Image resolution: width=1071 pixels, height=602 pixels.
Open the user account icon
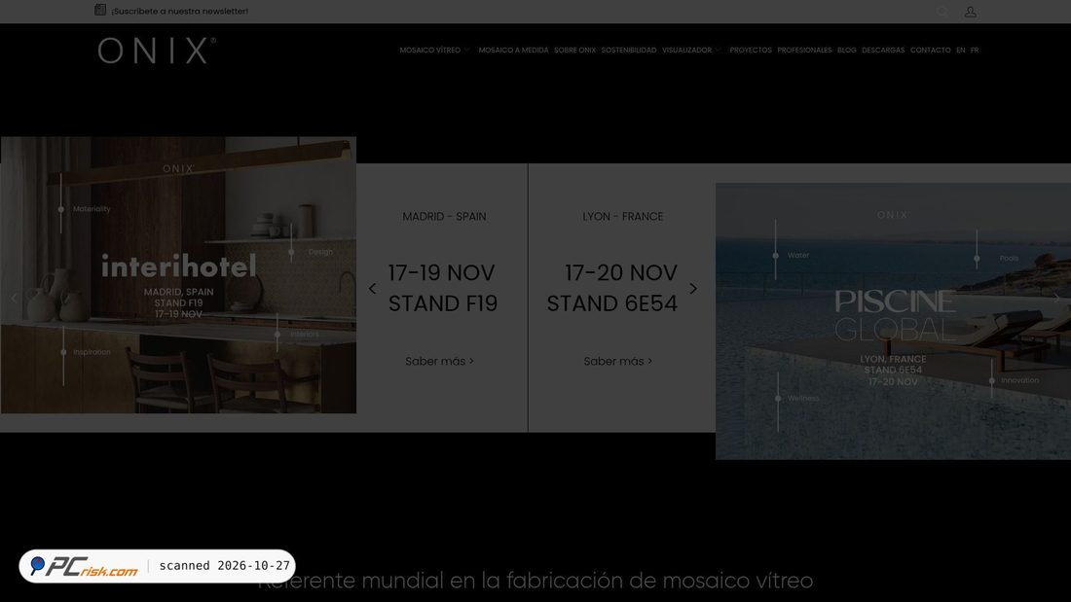(970, 12)
